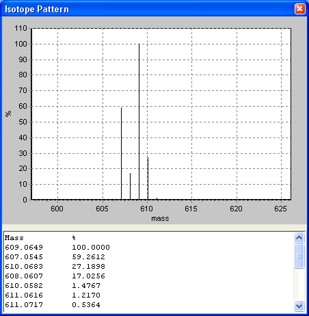Select the row with 1.2170 percent
This screenshot has height=316, width=309.
[53, 295]
